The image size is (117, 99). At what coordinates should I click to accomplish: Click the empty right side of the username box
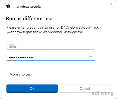pyautogui.click(x=56, y=46)
